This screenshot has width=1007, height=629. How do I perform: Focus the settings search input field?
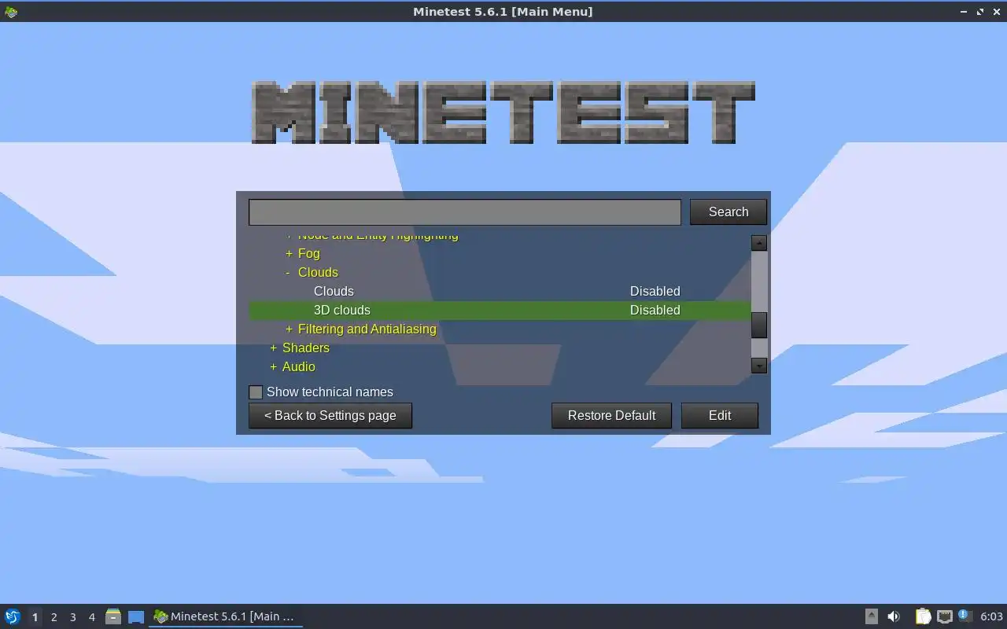[x=465, y=212]
